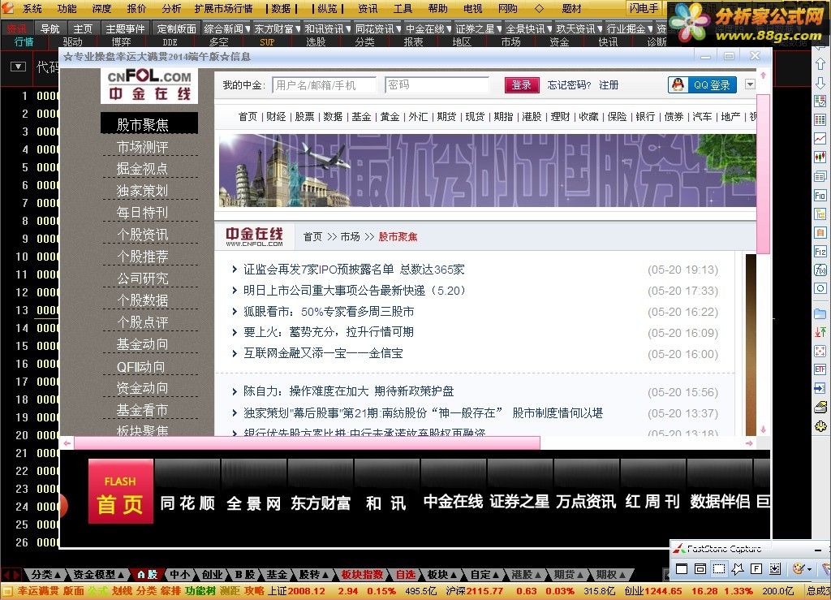Viewport: 831px width, 600px height.
Task: Click the orange app logo at top-left
Action: point(6,8)
